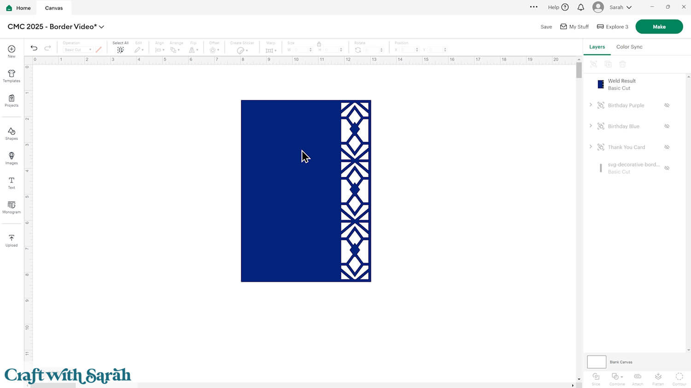Open the more options ellipsis menu
This screenshot has width=691, height=388.
point(533,7)
